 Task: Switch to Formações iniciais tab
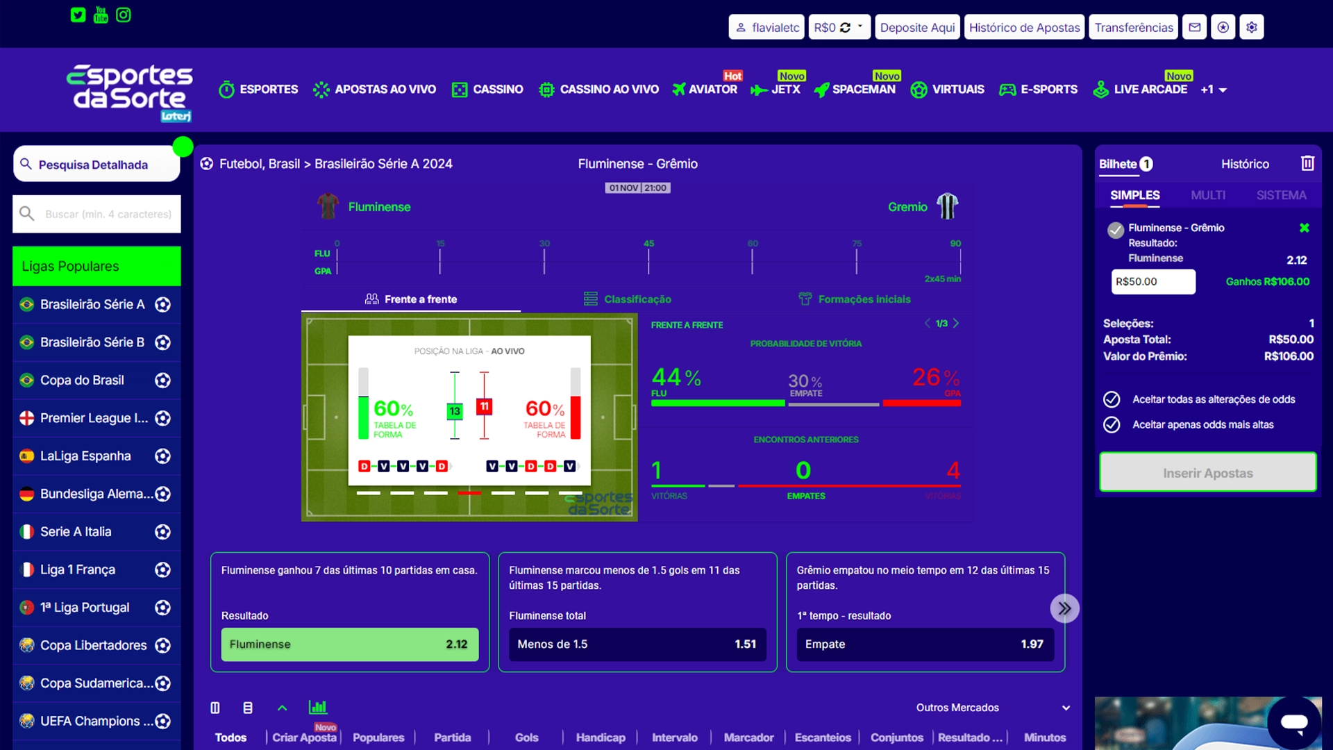[x=854, y=299]
